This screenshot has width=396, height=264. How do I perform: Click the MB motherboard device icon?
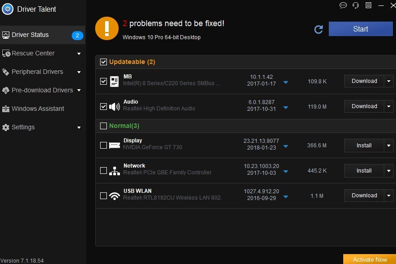tap(115, 82)
